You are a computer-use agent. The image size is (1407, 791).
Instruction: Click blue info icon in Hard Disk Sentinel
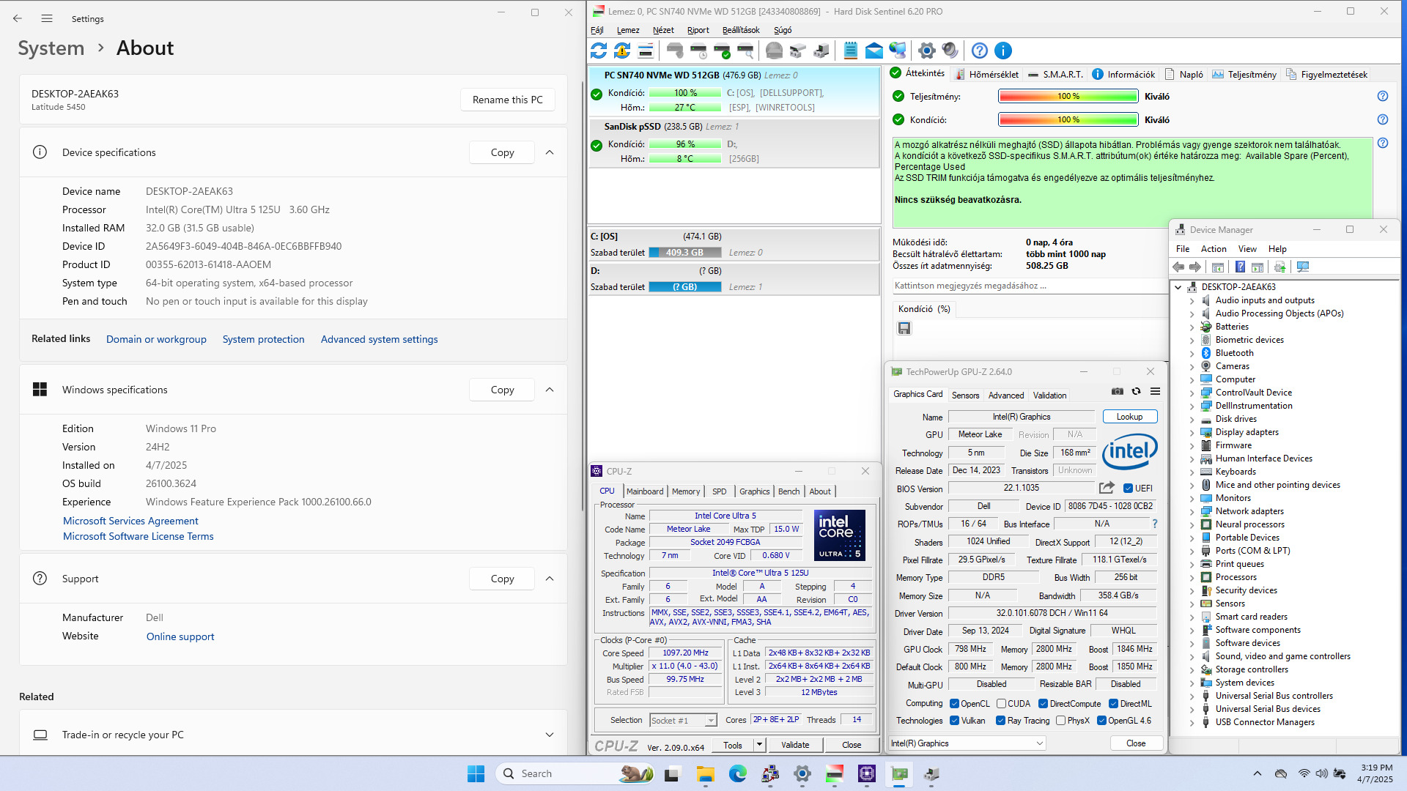(1003, 51)
